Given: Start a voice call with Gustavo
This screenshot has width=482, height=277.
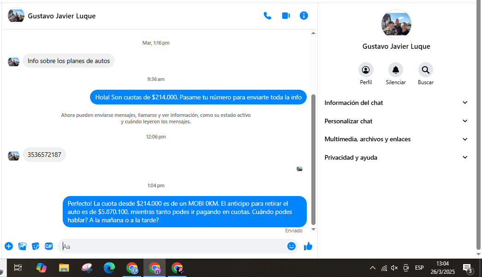Looking at the screenshot, I should coord(268,16).
